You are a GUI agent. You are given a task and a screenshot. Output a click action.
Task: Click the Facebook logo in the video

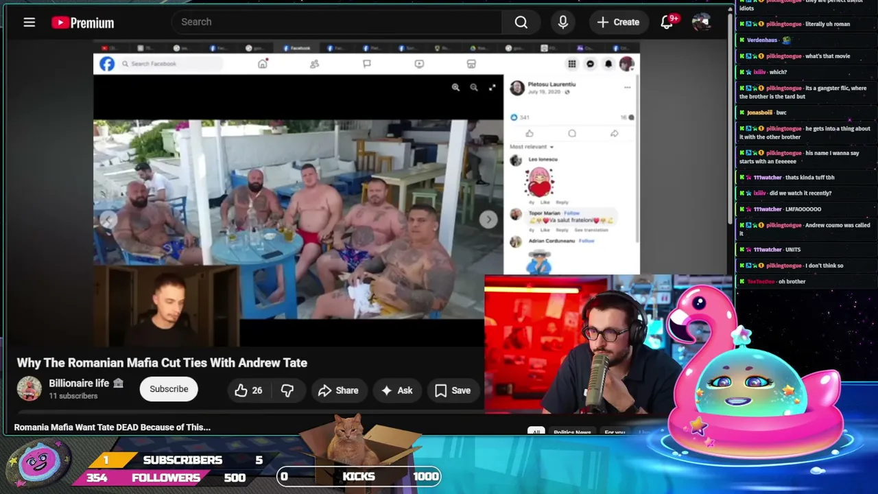(107, 64)
